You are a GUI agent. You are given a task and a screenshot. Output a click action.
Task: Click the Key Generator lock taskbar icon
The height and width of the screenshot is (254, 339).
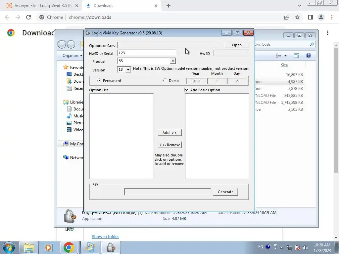click(x=111, y=247)
